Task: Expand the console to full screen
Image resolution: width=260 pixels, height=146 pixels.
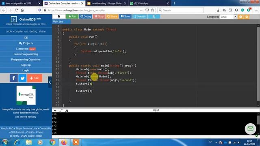Action: tap(61, 110)
